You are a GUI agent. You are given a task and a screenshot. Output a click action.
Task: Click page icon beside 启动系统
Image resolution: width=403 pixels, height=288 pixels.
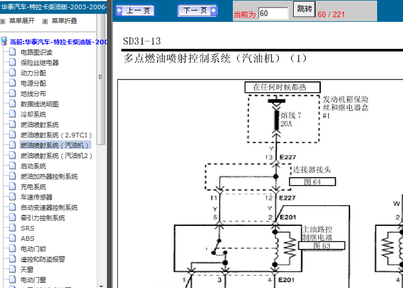click(13, 166)
